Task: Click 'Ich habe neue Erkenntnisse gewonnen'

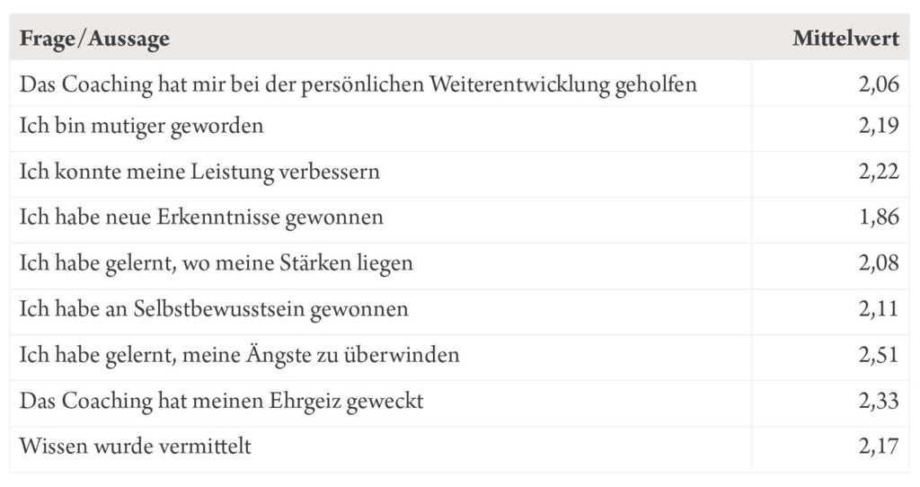Action: tap(201, 217)
